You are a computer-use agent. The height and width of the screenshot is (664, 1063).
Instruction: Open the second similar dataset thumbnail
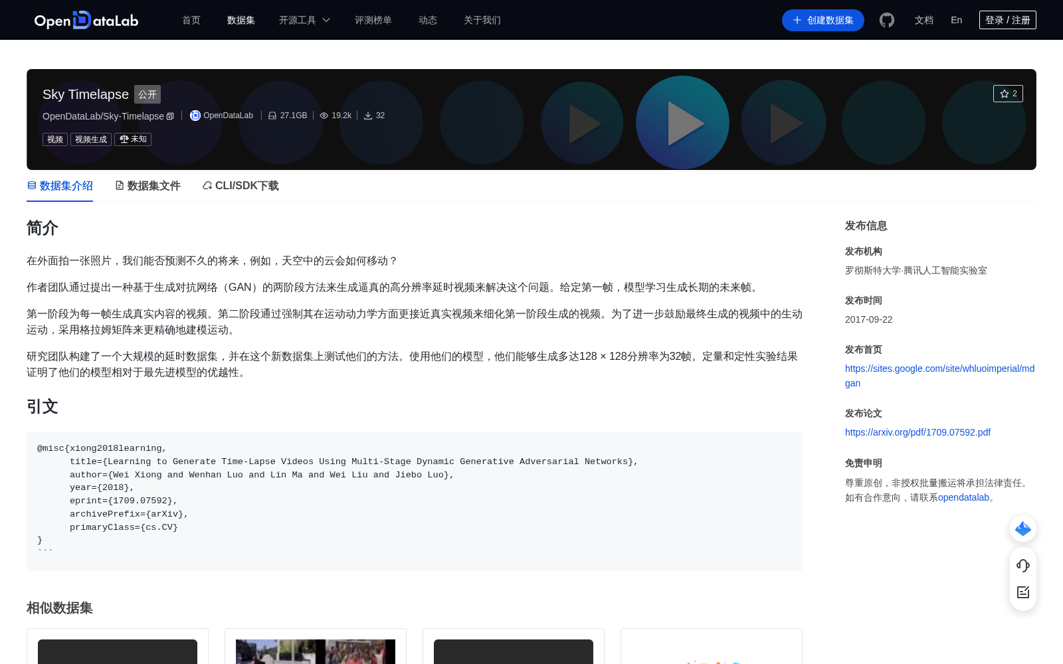(x=316, y=651)
